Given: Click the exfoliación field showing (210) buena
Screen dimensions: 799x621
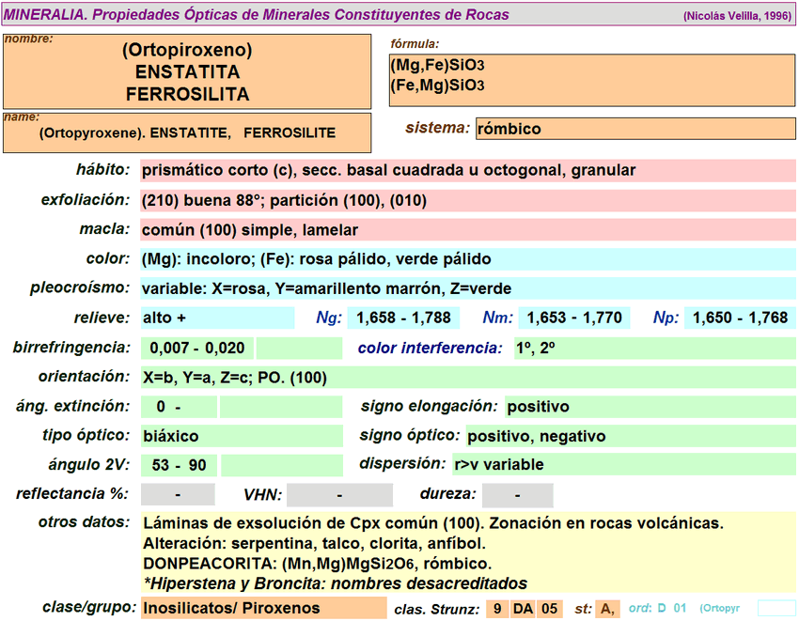Looking at the screenshot, I should (x=467, y=200).
